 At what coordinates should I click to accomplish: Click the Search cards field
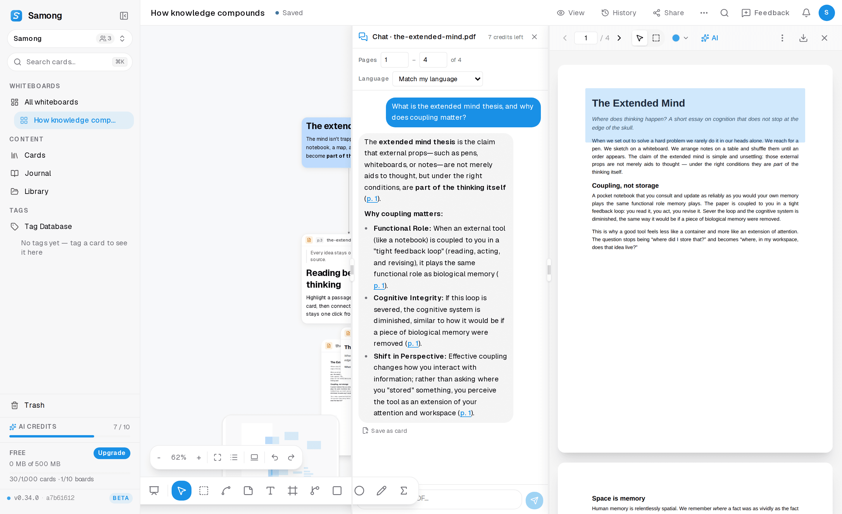(70, 62)
